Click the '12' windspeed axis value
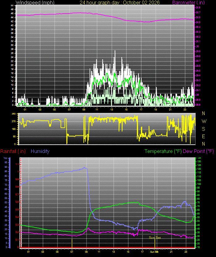Screen dimensions: 216x257 point(12,81)
